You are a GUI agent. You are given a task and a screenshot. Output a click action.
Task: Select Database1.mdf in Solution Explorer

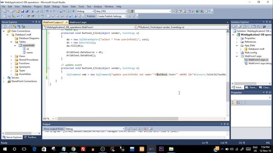(256, 49)
